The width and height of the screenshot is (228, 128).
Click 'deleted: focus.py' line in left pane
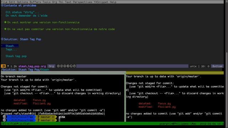30,100
